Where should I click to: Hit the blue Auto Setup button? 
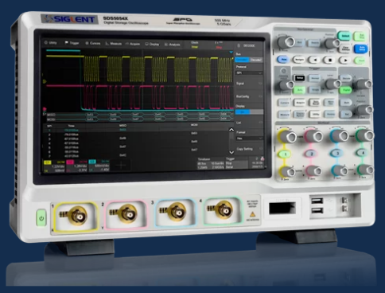362,49
